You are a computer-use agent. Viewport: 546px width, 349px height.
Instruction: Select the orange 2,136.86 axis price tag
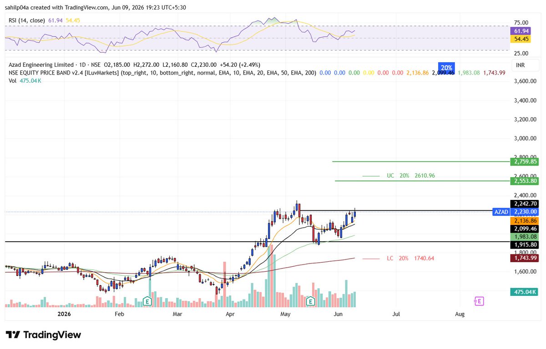click(525, 220)
